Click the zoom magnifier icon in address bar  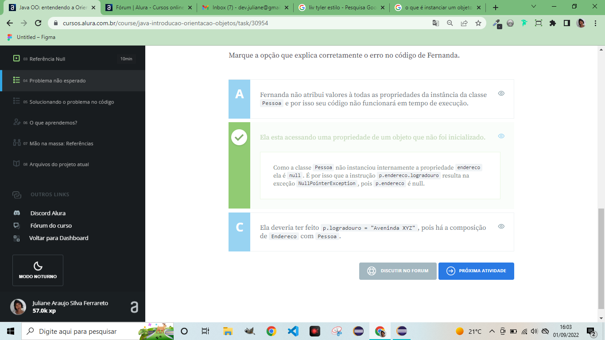[x=450, y=23]
